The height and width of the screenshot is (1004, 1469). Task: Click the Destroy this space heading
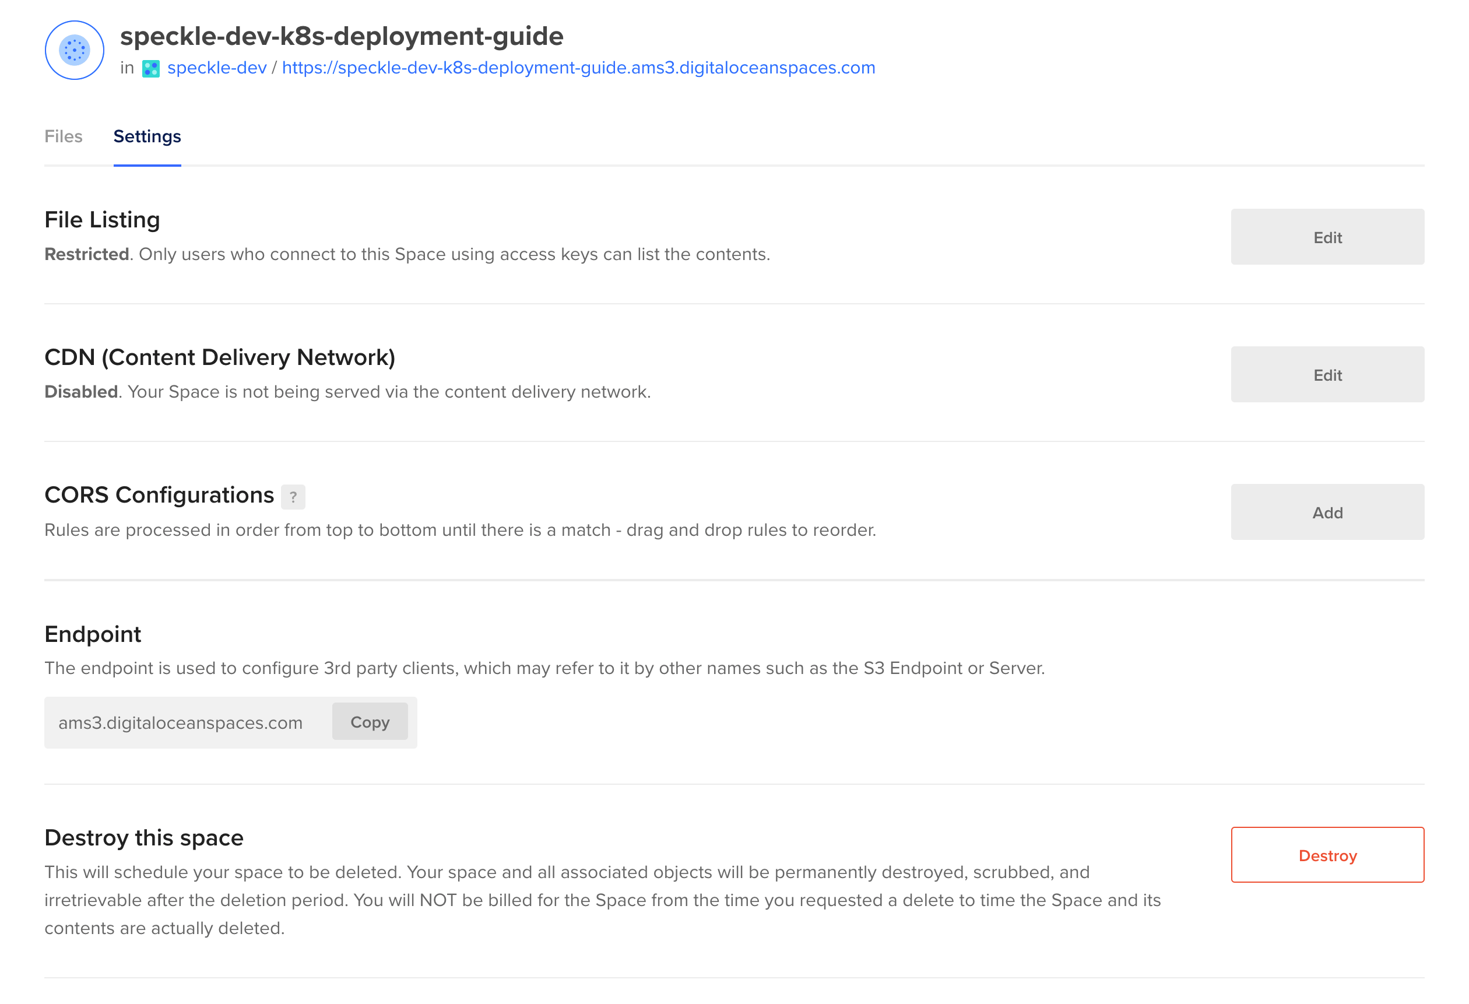(x=144, y=838)
